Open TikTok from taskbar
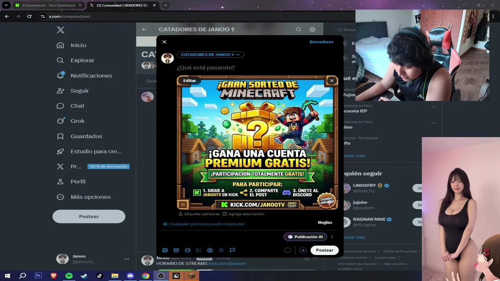The image size is (500, 281). point(99,276)
